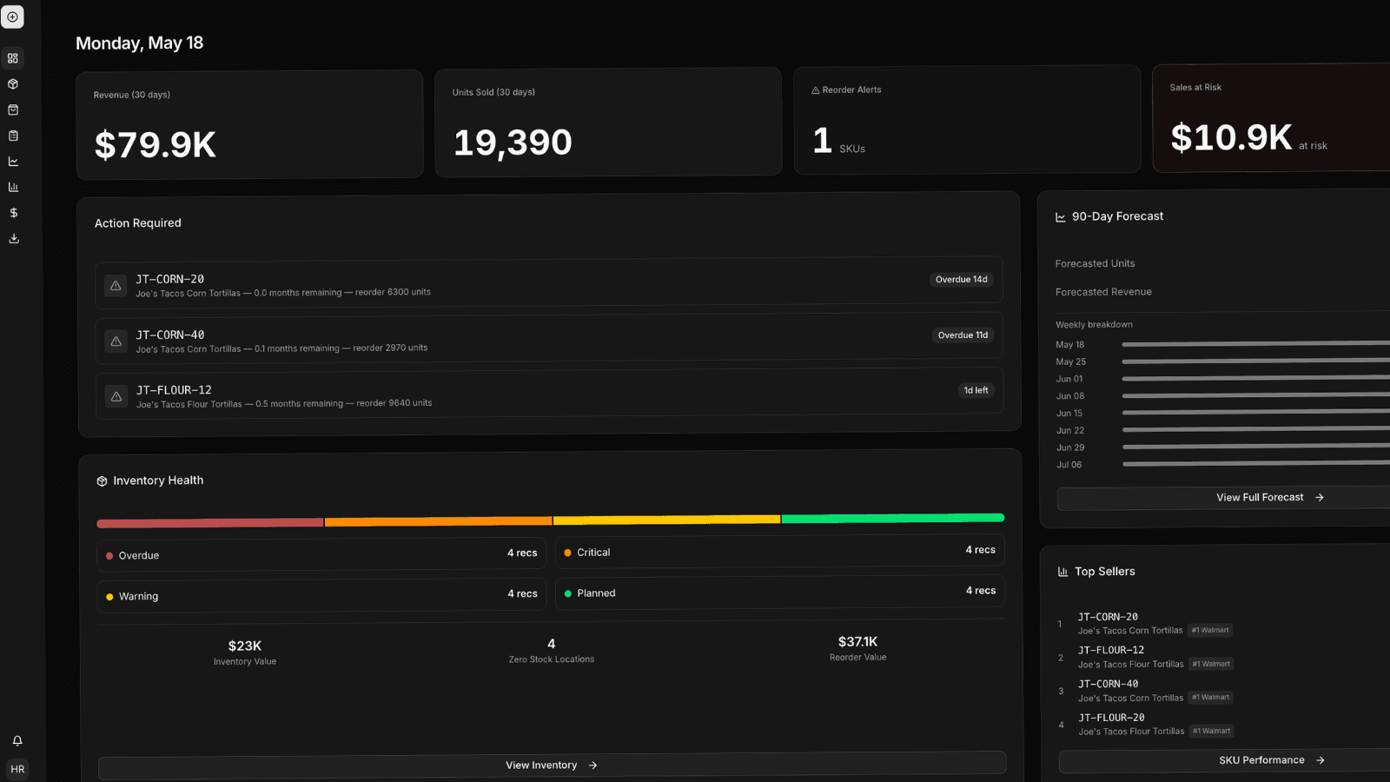Click the warning icon on JT-CORN-40 row

[116, 341]
